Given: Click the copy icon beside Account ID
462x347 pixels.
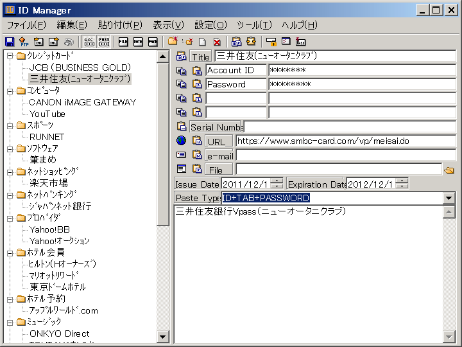Looking at the screenshot, I should click(181, 71).
